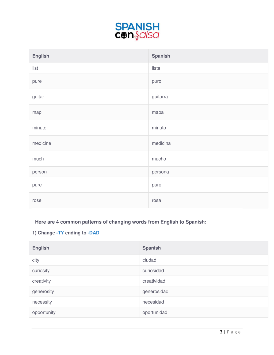Click the 'medicina' table cell
The width and height of the screenshot is (274, 355).
(x=208, y=143)
